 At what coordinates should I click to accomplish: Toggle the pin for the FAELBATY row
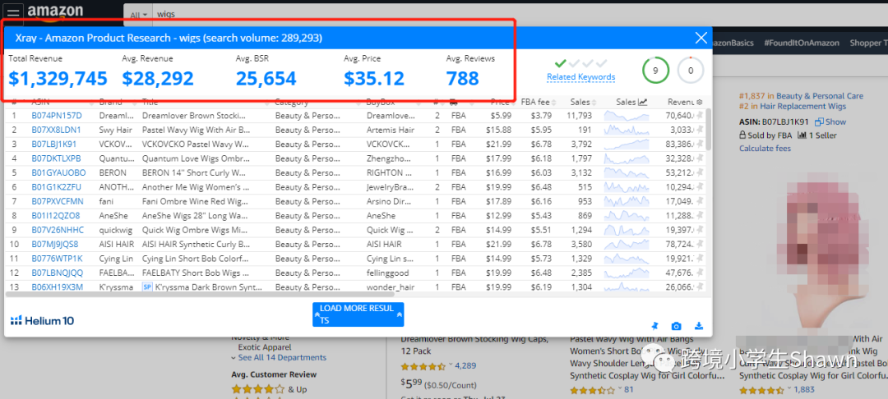pyautogui.click(x=700, y=273)
